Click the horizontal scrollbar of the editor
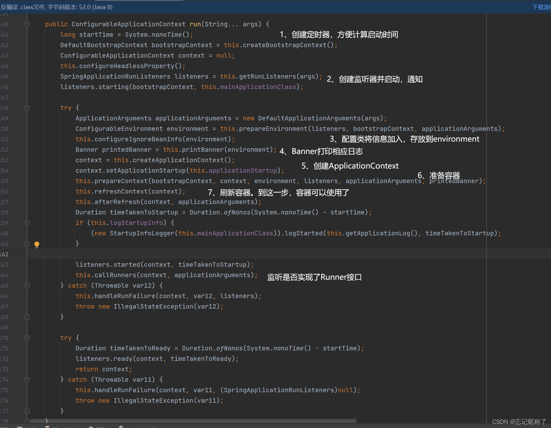 click(x=193, y=421)
